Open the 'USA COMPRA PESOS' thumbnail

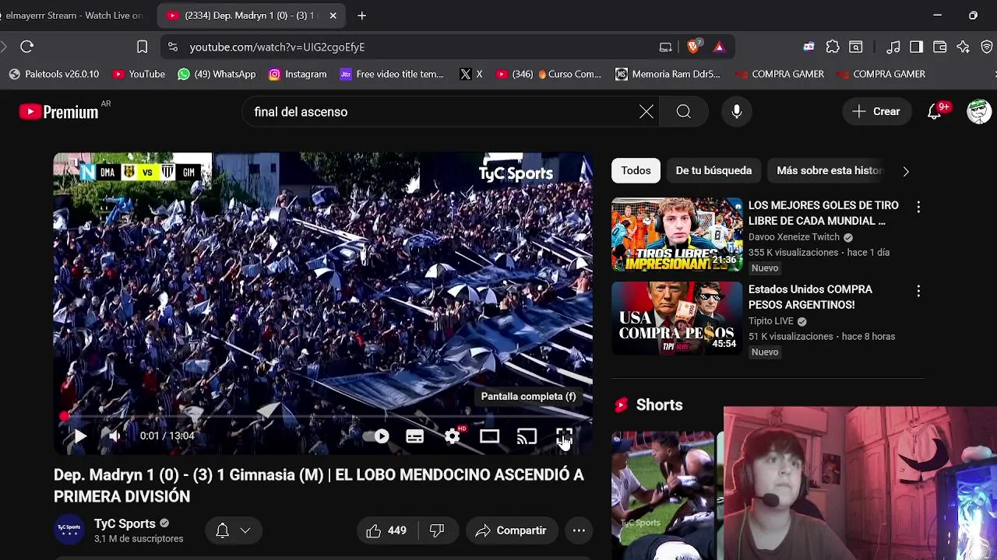click(x=677, y=318)
